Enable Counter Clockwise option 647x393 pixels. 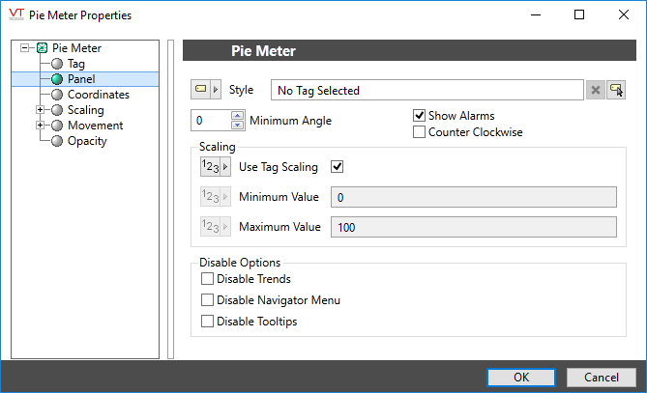point(420,132)
